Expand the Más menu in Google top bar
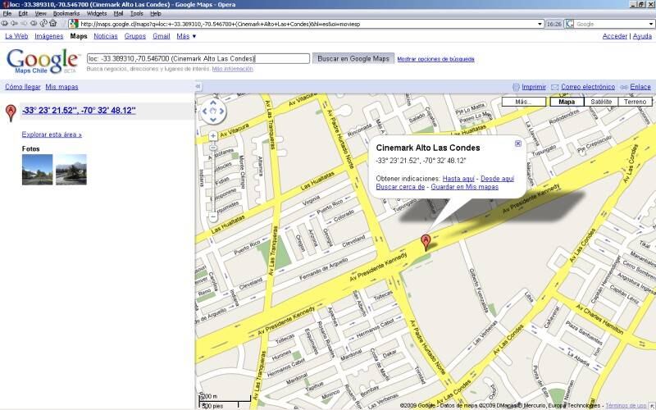The width and height of the screenshot is (656, 410). tap(187, 36)
